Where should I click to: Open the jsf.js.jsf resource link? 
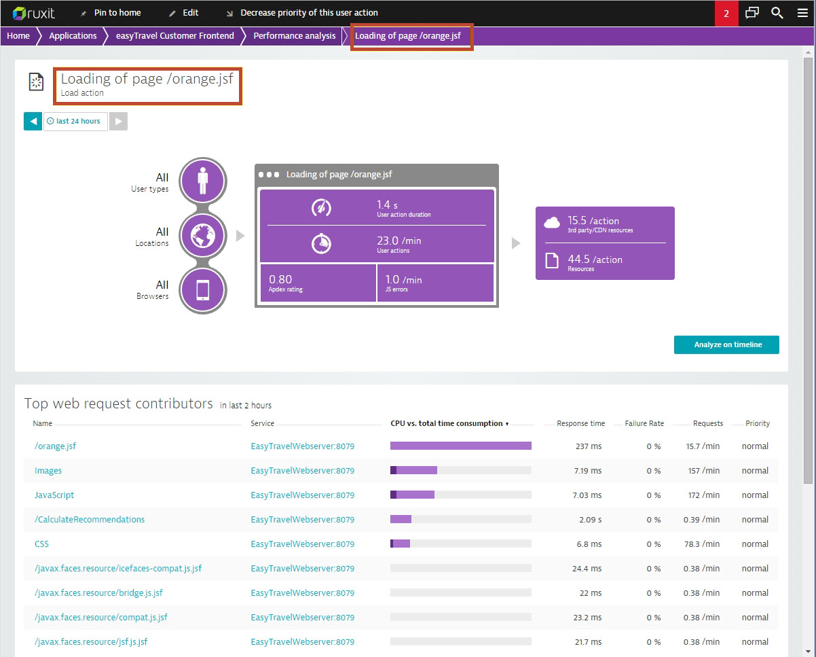(91, 642)
